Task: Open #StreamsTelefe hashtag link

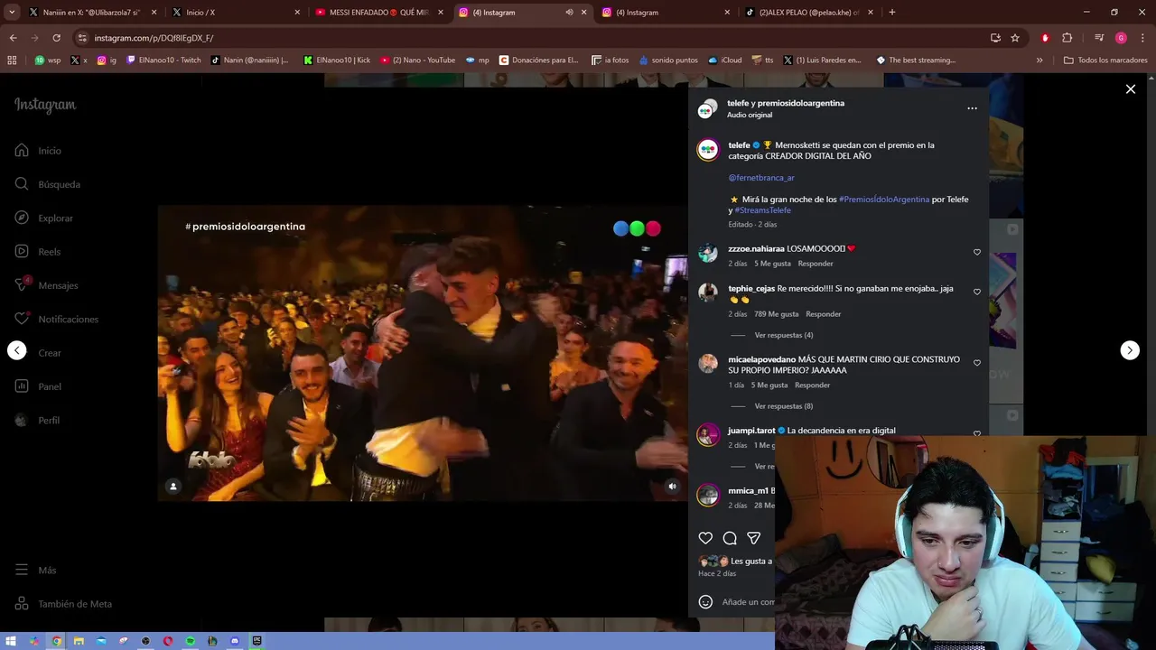Action: click(x=762, y=210)
